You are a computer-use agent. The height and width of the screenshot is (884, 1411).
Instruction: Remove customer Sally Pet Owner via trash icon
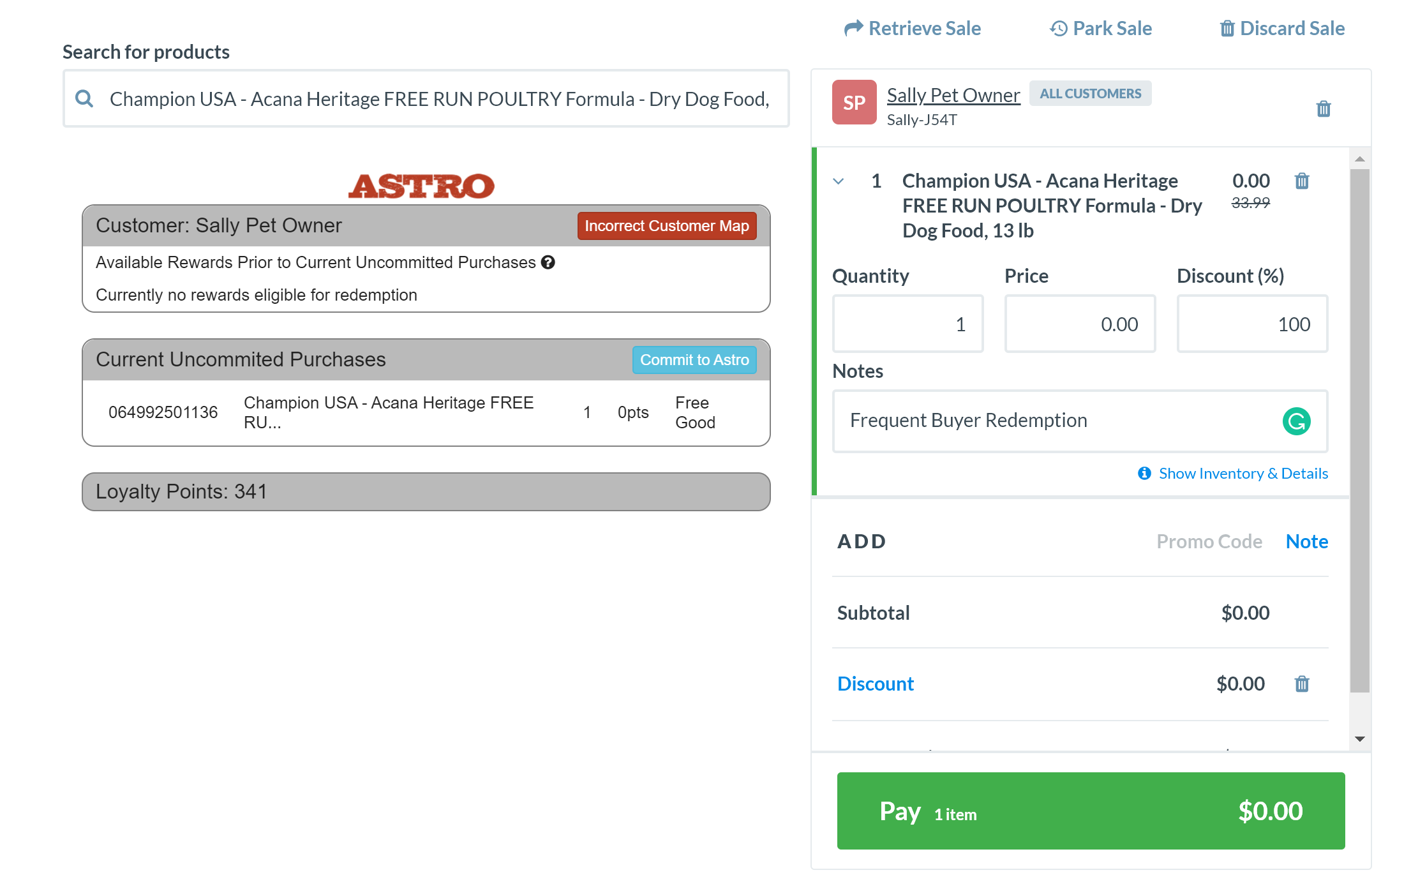pos(1324,109)
